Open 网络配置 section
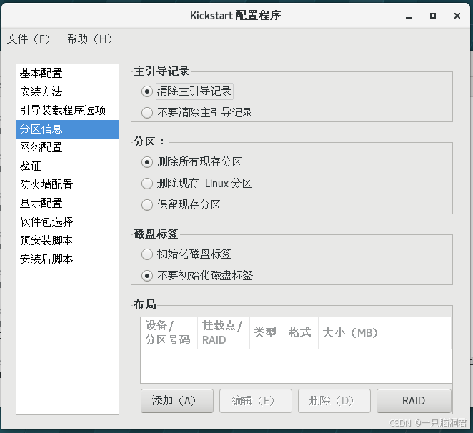Screen dimensions: 473x433 68,148
